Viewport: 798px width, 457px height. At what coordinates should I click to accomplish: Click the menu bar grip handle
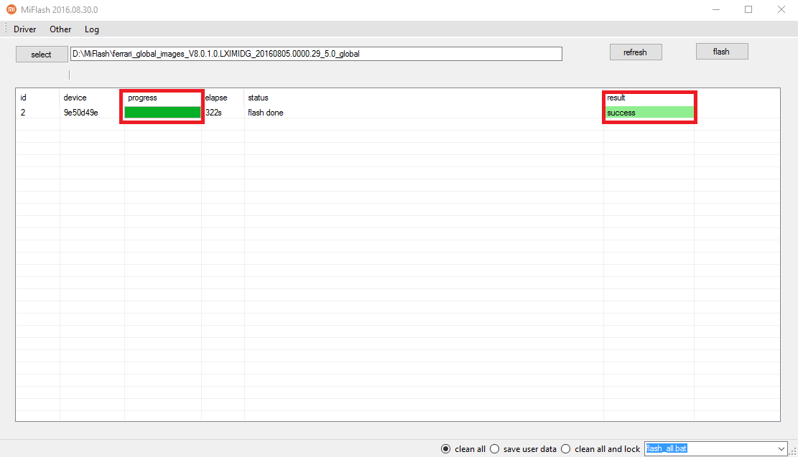click(6, 29)
